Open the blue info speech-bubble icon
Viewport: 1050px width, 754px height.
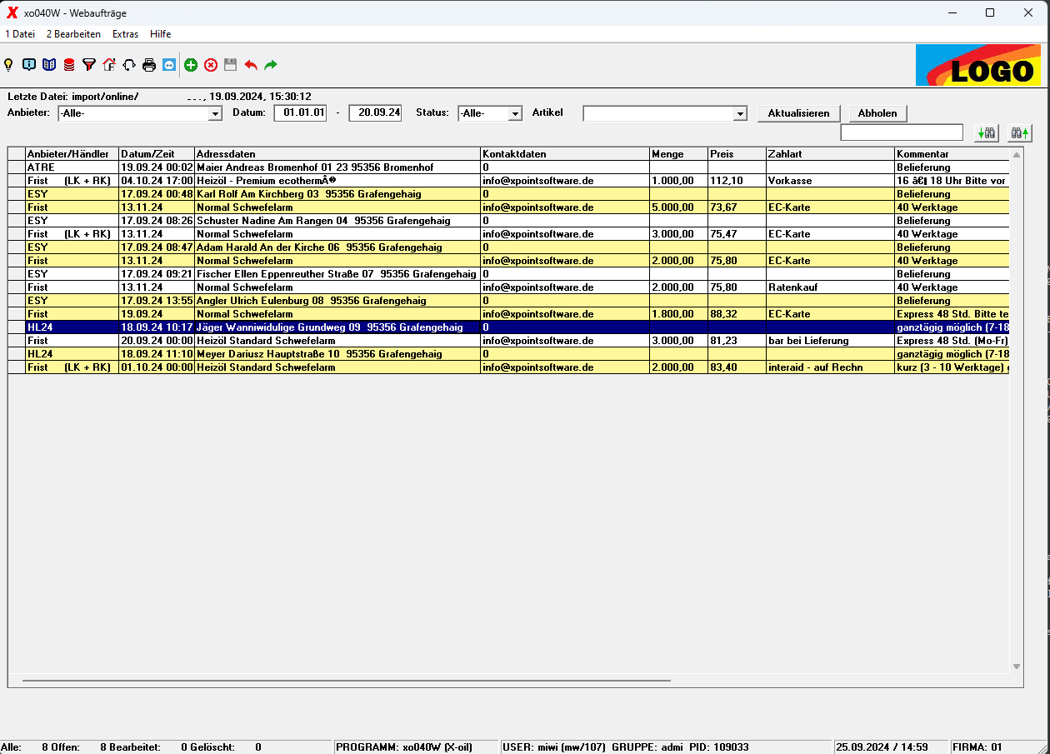click(x=29, y=65)
